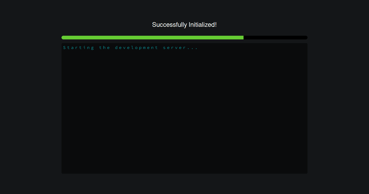Image resolution: width=369 pixels, height=194 pixels.
Task: Select the "Starting the development server..." log line
Action: coord(130,48)
